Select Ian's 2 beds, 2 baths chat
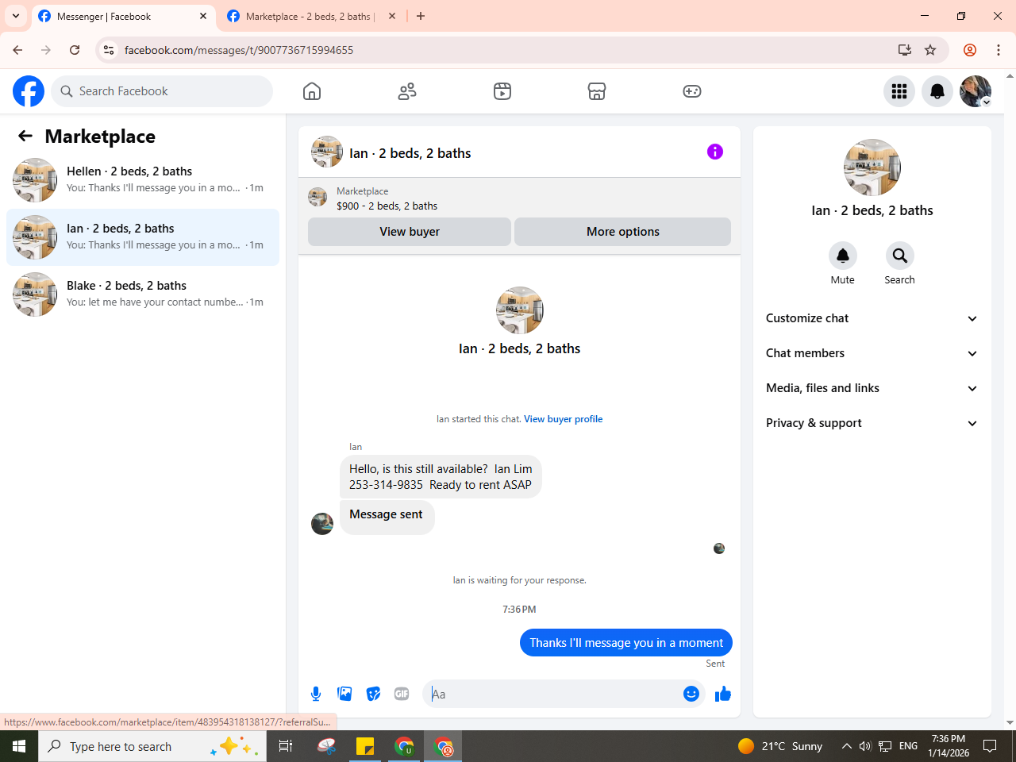 pyautogui.click(x=143, y=237)
